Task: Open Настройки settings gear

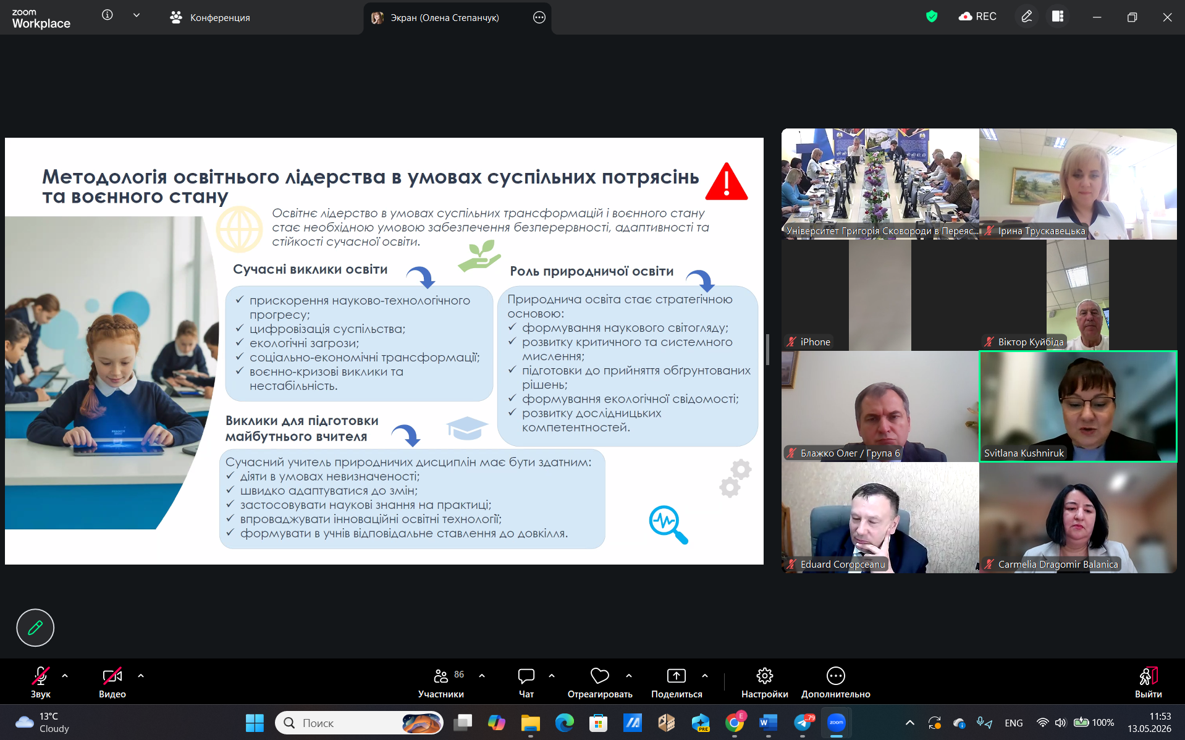Action: [765, 683]
